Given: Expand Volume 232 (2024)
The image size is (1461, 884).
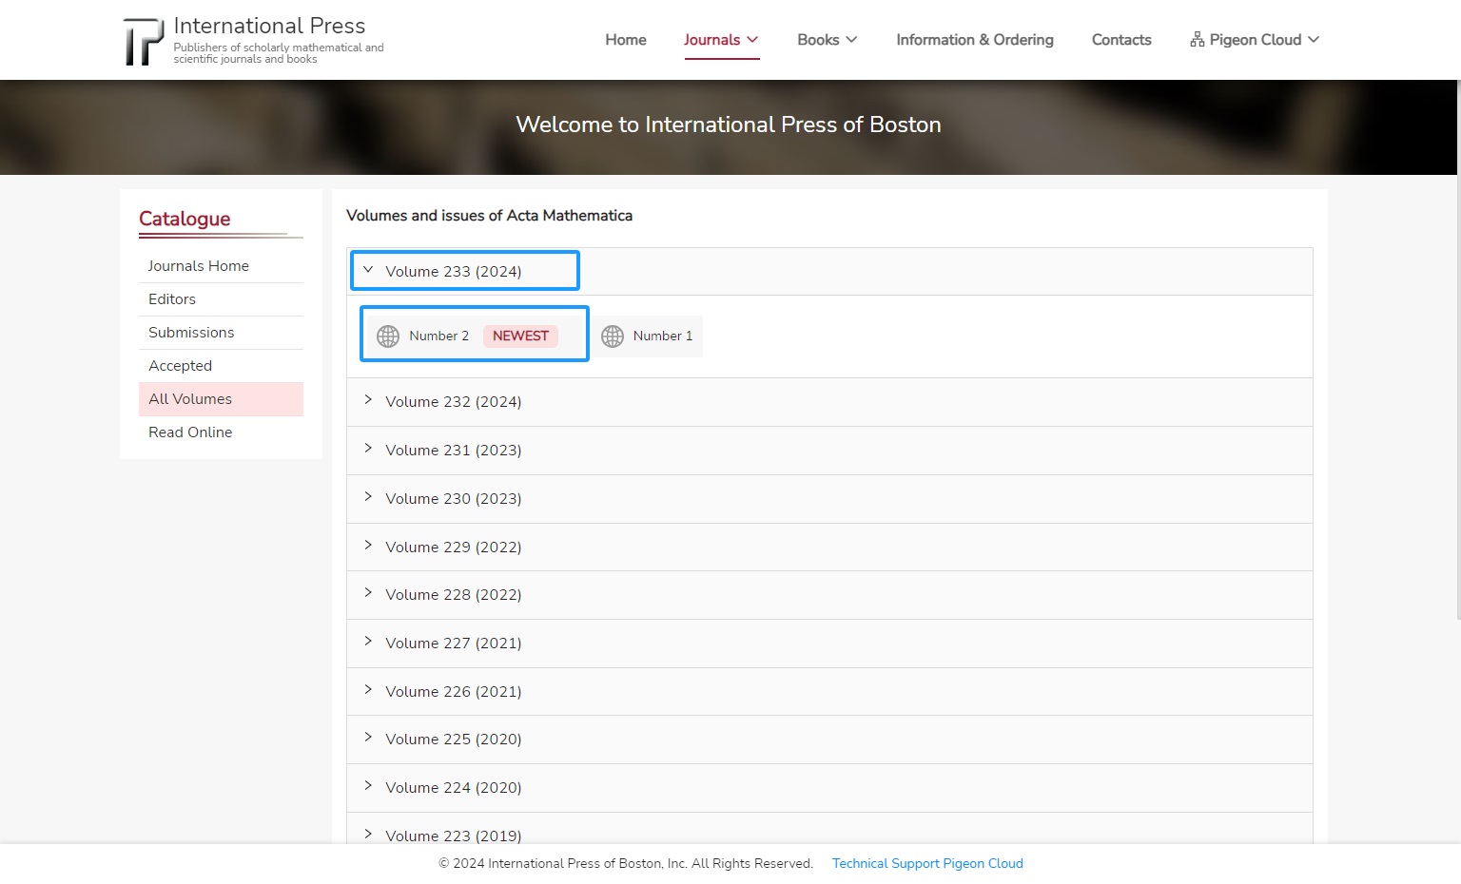Looking at the screenshot, I should (x=829, y=401).
